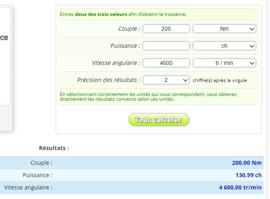Open the Nm torque unit dropdown

(224, 29)
